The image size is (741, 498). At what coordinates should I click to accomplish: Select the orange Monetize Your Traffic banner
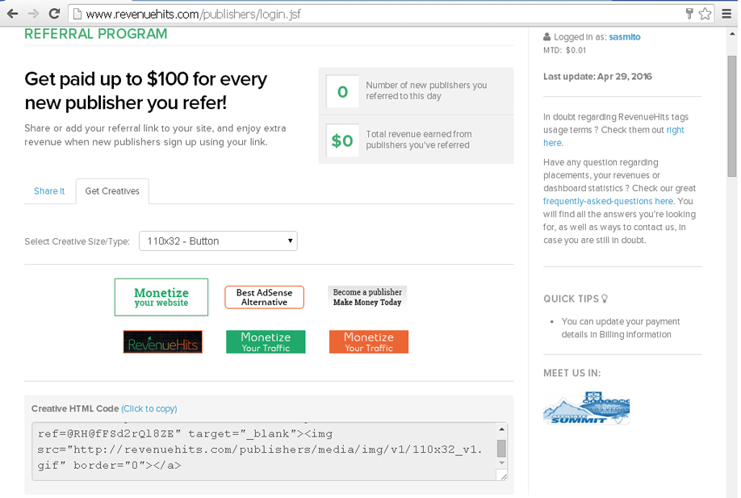pyautogui.click(x=369, y=341)
